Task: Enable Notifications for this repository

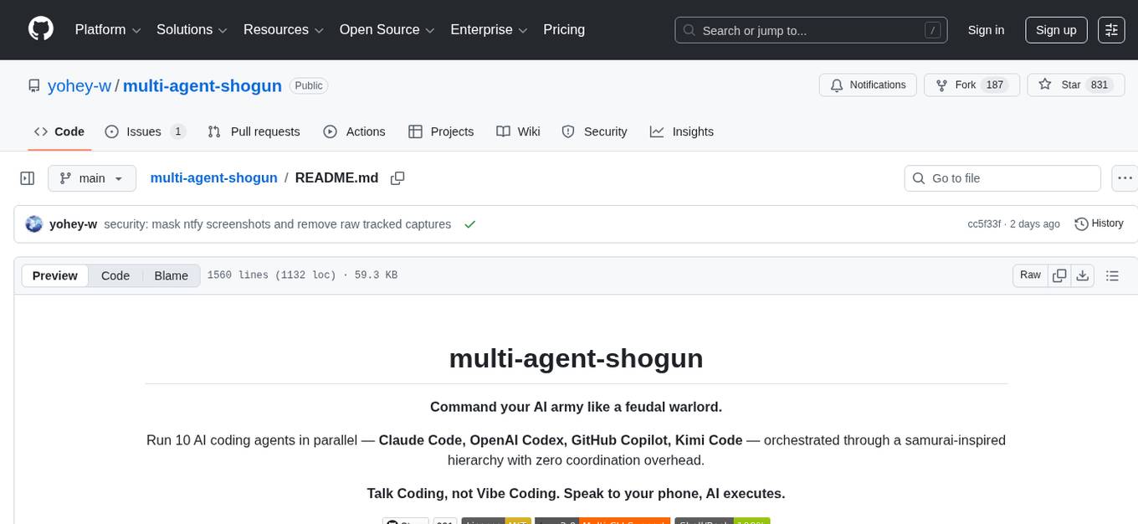Action: point(868,85)
